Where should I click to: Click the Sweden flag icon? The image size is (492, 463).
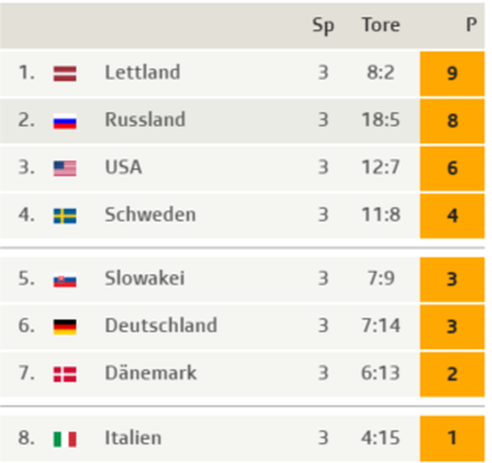point(65,216)
